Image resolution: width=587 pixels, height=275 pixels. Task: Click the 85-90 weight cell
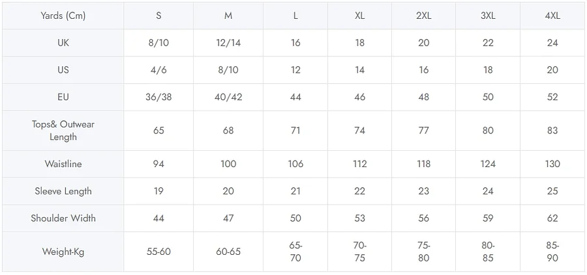(x=552, y=252)
